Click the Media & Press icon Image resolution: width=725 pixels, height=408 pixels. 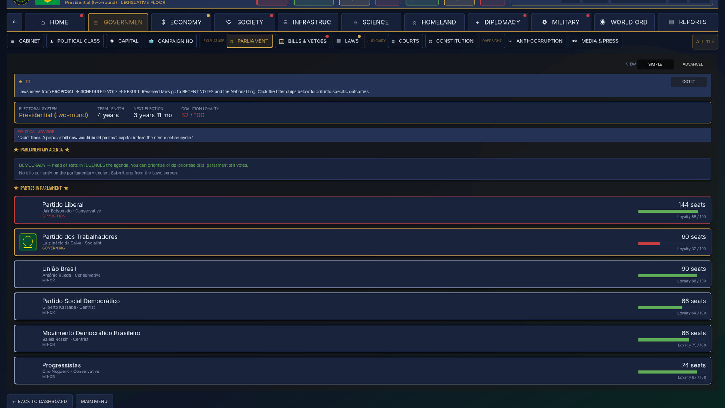tap(575, 41)
